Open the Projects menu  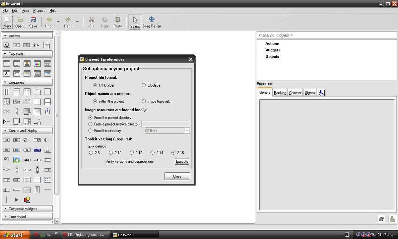click(x=39, y=11)
